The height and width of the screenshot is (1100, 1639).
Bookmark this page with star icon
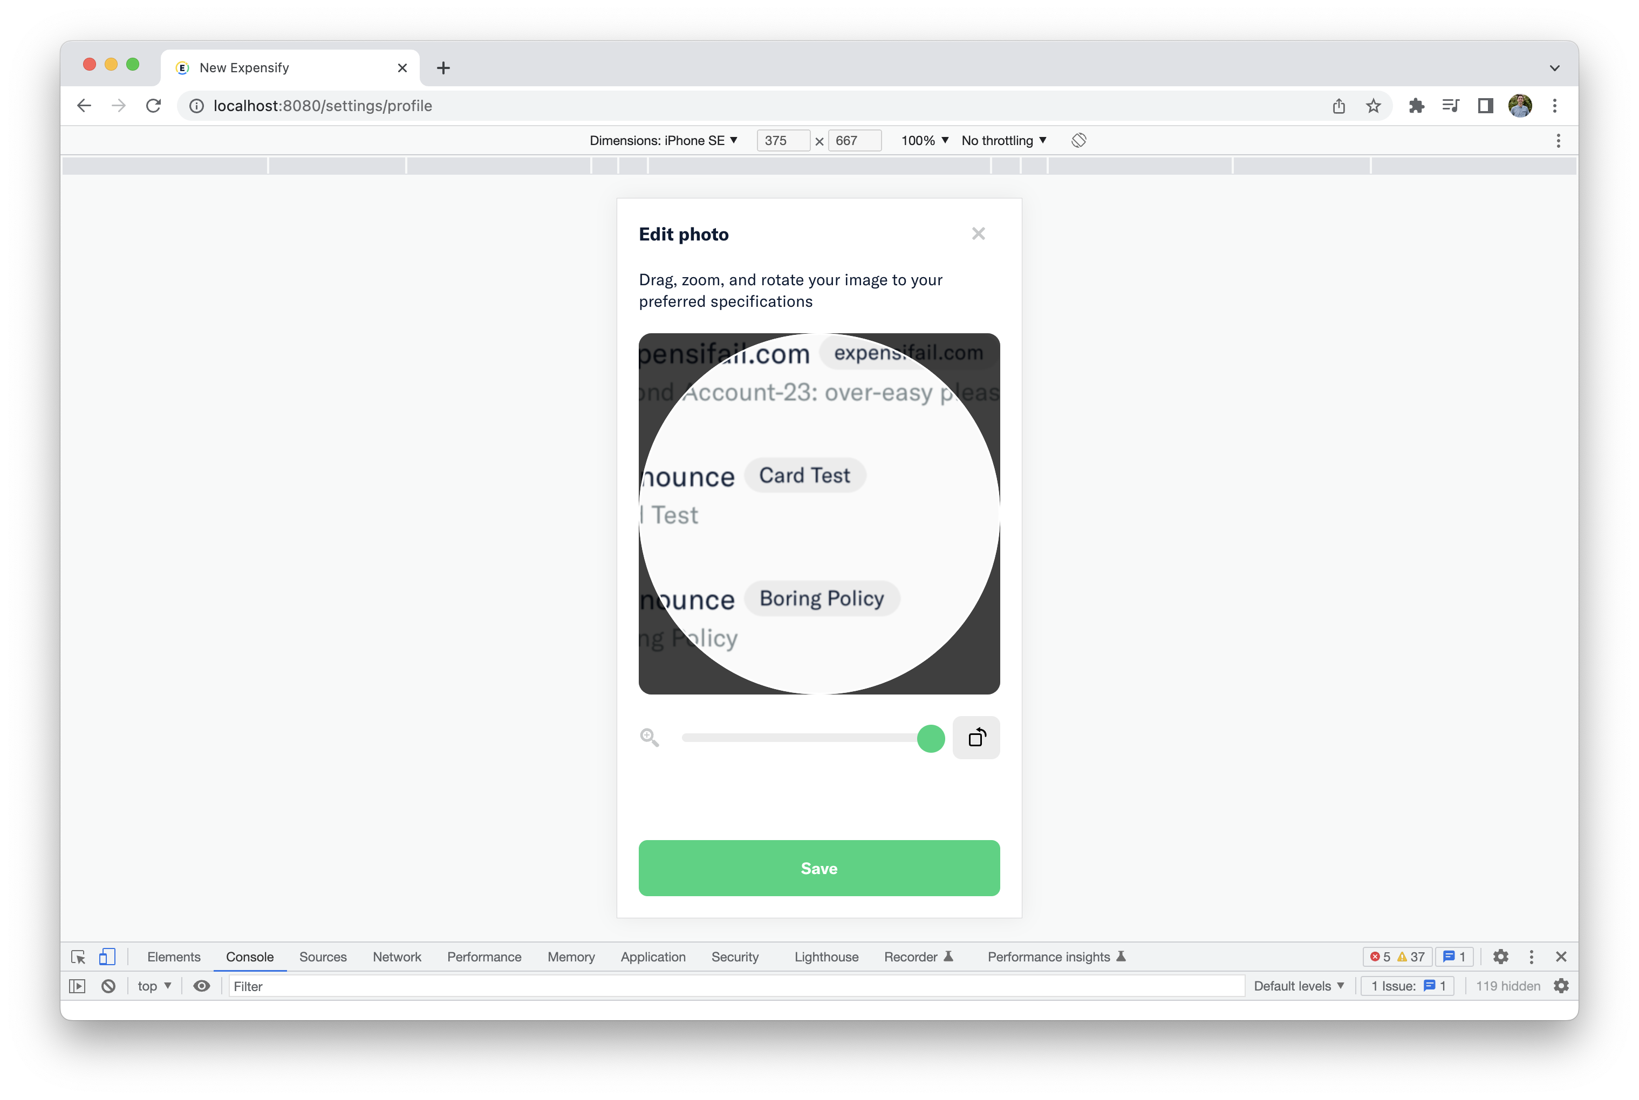(x=1373, y=106)
